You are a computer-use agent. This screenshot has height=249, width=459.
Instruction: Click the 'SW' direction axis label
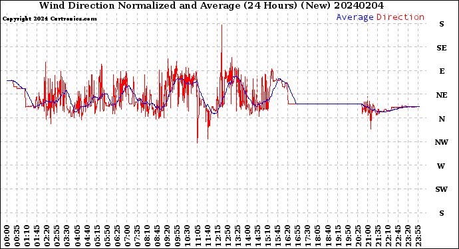(441, 189)
